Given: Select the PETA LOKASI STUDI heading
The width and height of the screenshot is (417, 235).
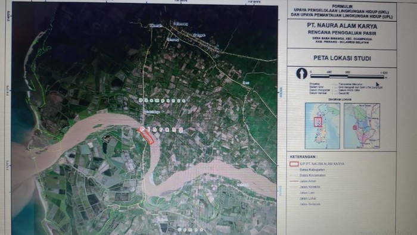Looking at the screenshot, I should tap(342, 58).
